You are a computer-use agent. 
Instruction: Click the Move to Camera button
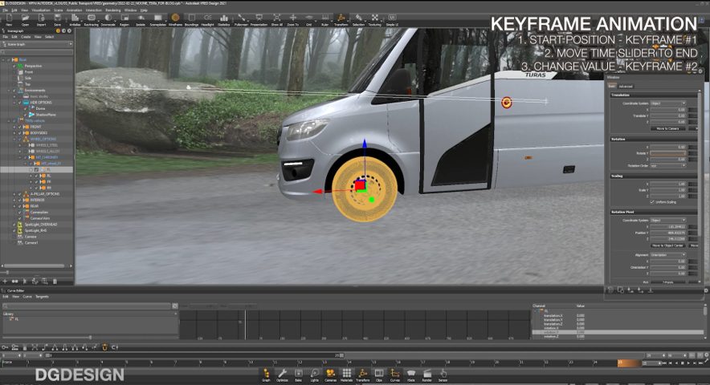tap(669, 128)
